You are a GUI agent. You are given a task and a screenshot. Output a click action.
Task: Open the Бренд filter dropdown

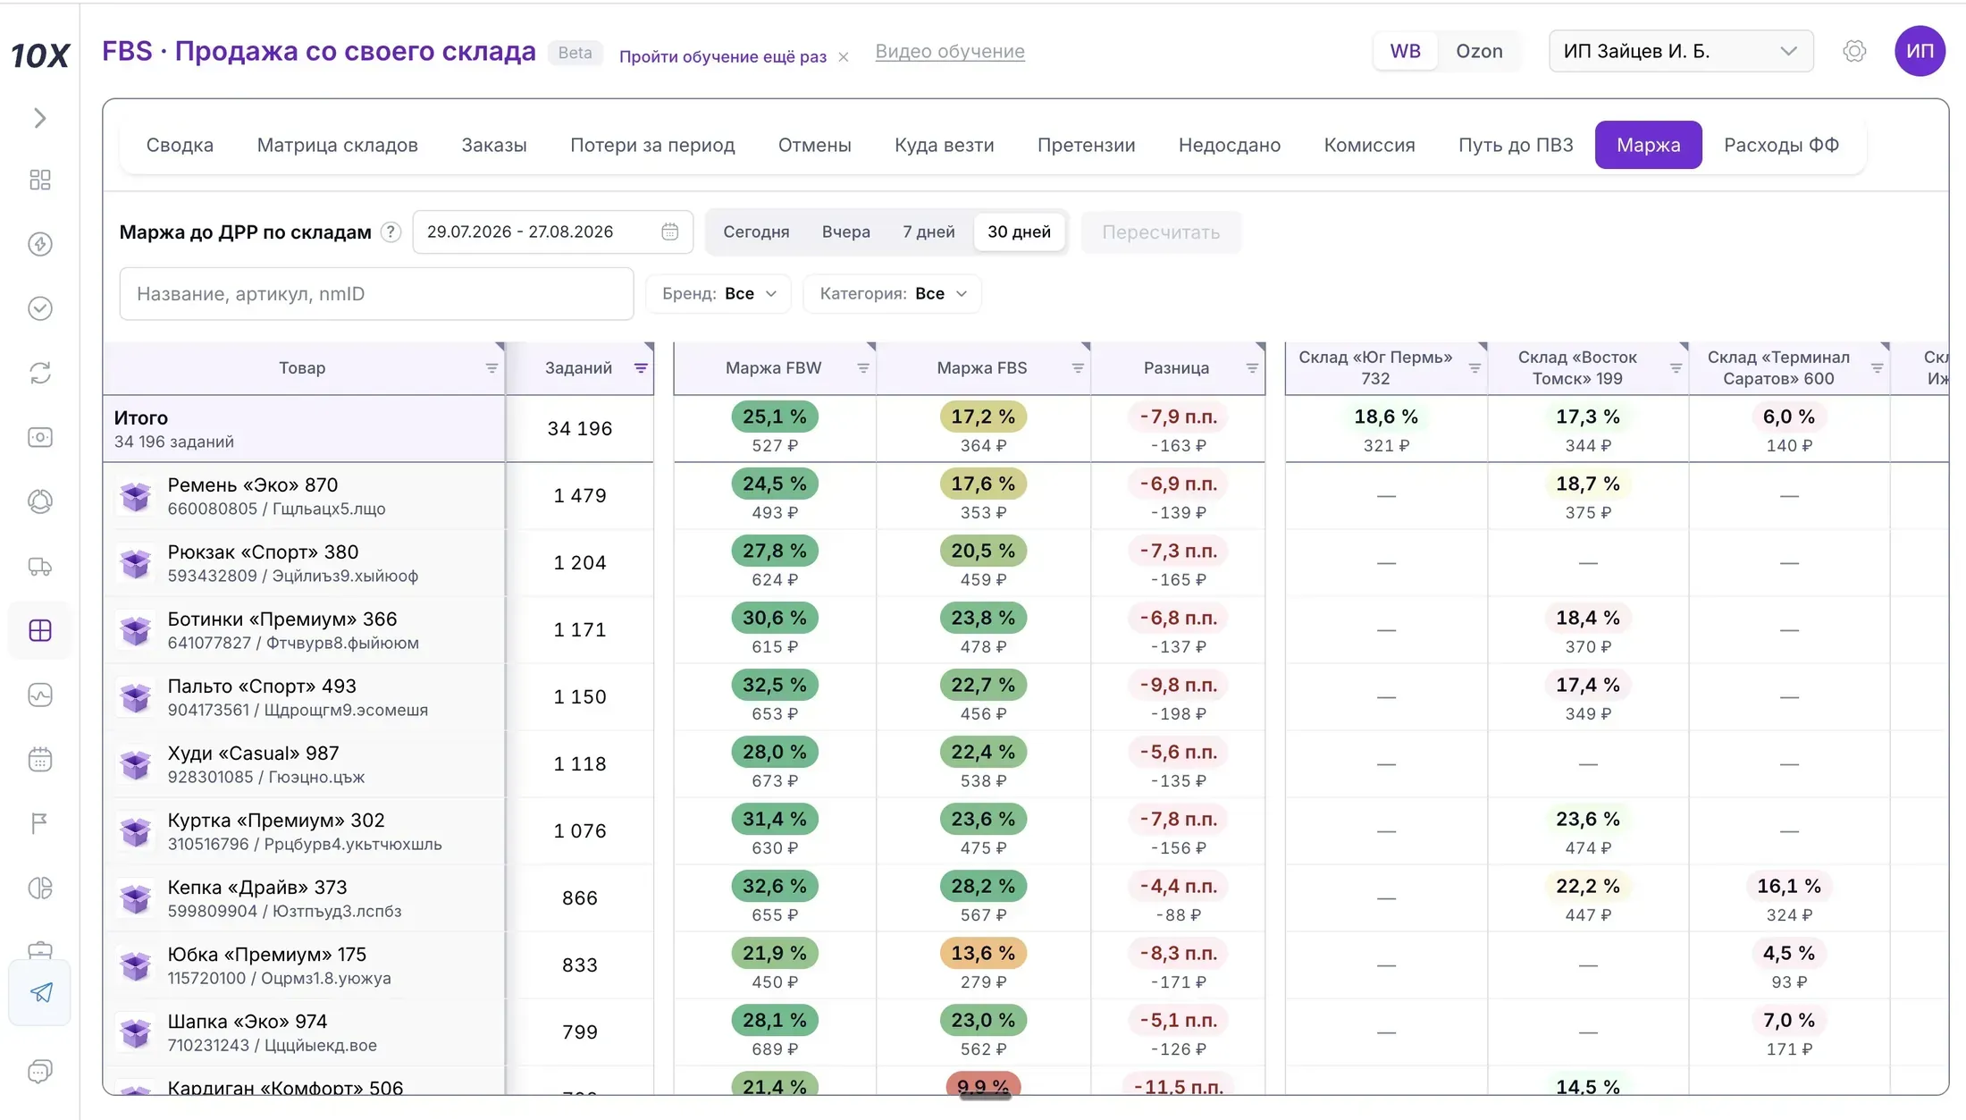718,293
